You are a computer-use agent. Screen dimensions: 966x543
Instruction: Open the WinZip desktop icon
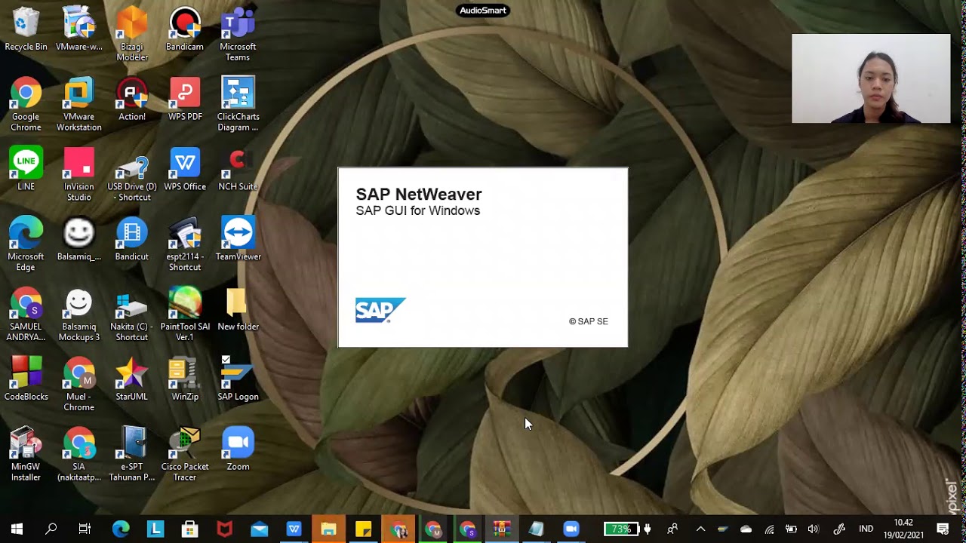point(185,379)
